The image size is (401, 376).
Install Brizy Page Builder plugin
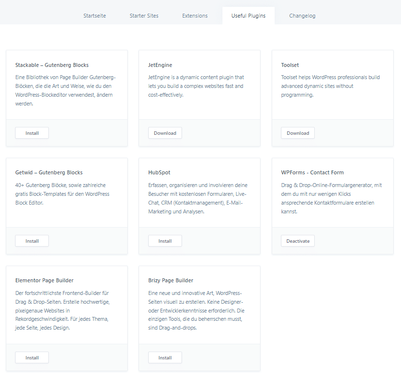tap(165, 357)
